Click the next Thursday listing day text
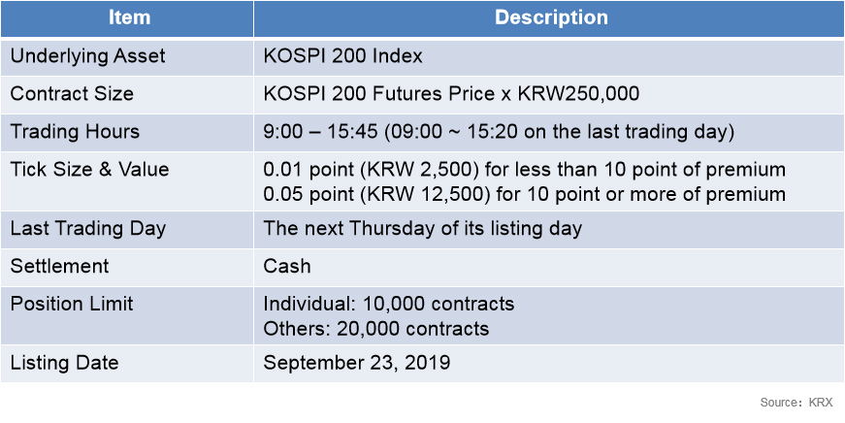The height and width of the screenshot is (423, 845). point(423,228)
